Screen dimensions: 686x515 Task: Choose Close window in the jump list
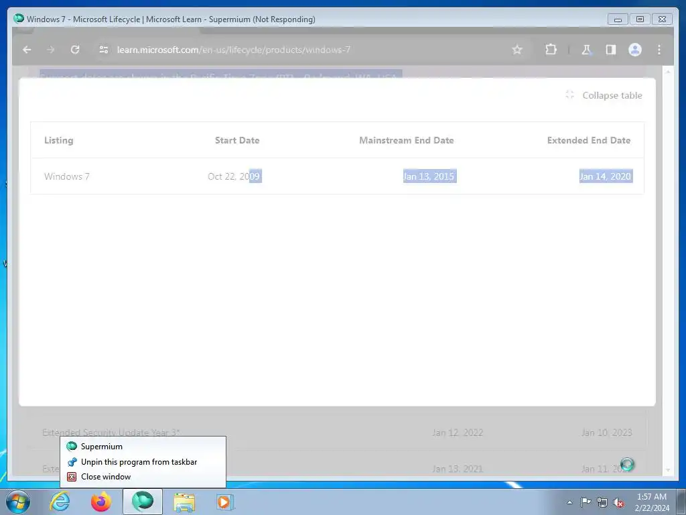click(143, 477)
